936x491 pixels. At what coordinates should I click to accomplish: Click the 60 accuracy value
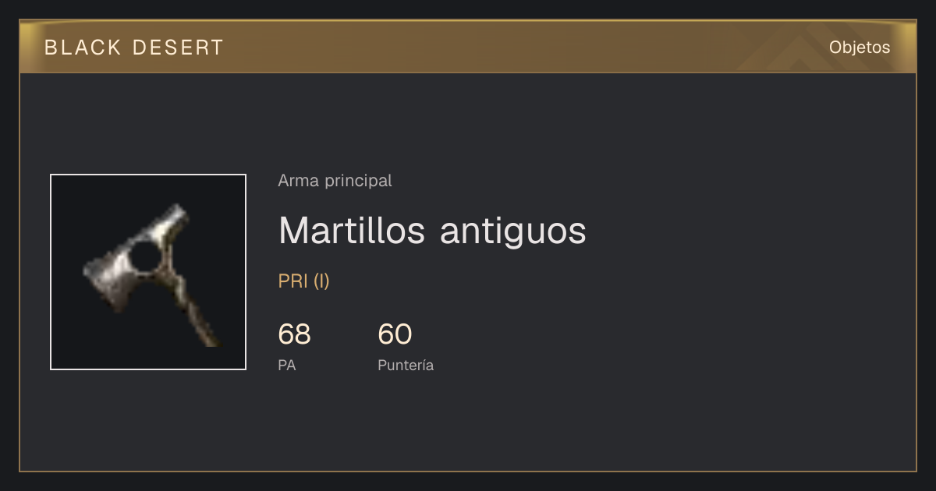point(395,334)
